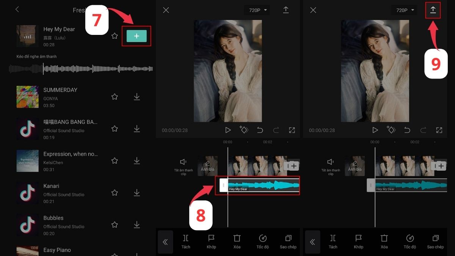This screenshot has width=455, height=256.
Task: Toggle Tắt âm thanh clip in middle editor
Action: pos(184,165)
